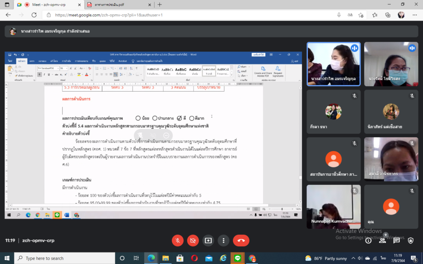The image size is (423, 264).
Task: Open the host controls shield icon
Action: (410, 240)
